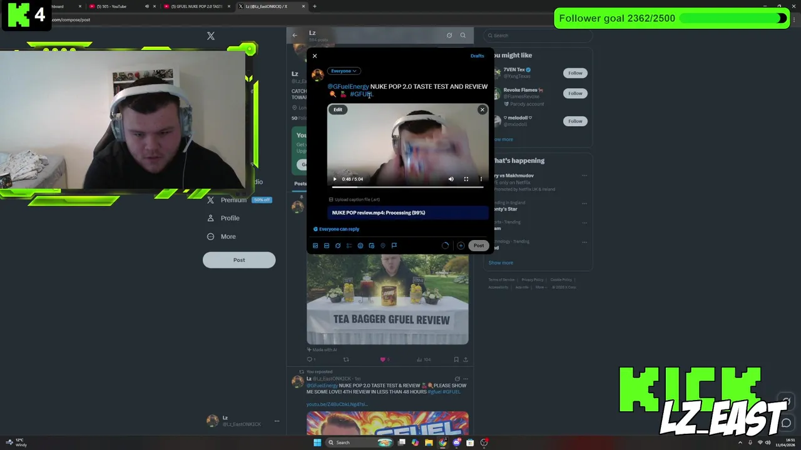The height and width of the screenshot is (450, 801).
Task: Bookmark the Tea Bagger post
Action: (456, 359)
